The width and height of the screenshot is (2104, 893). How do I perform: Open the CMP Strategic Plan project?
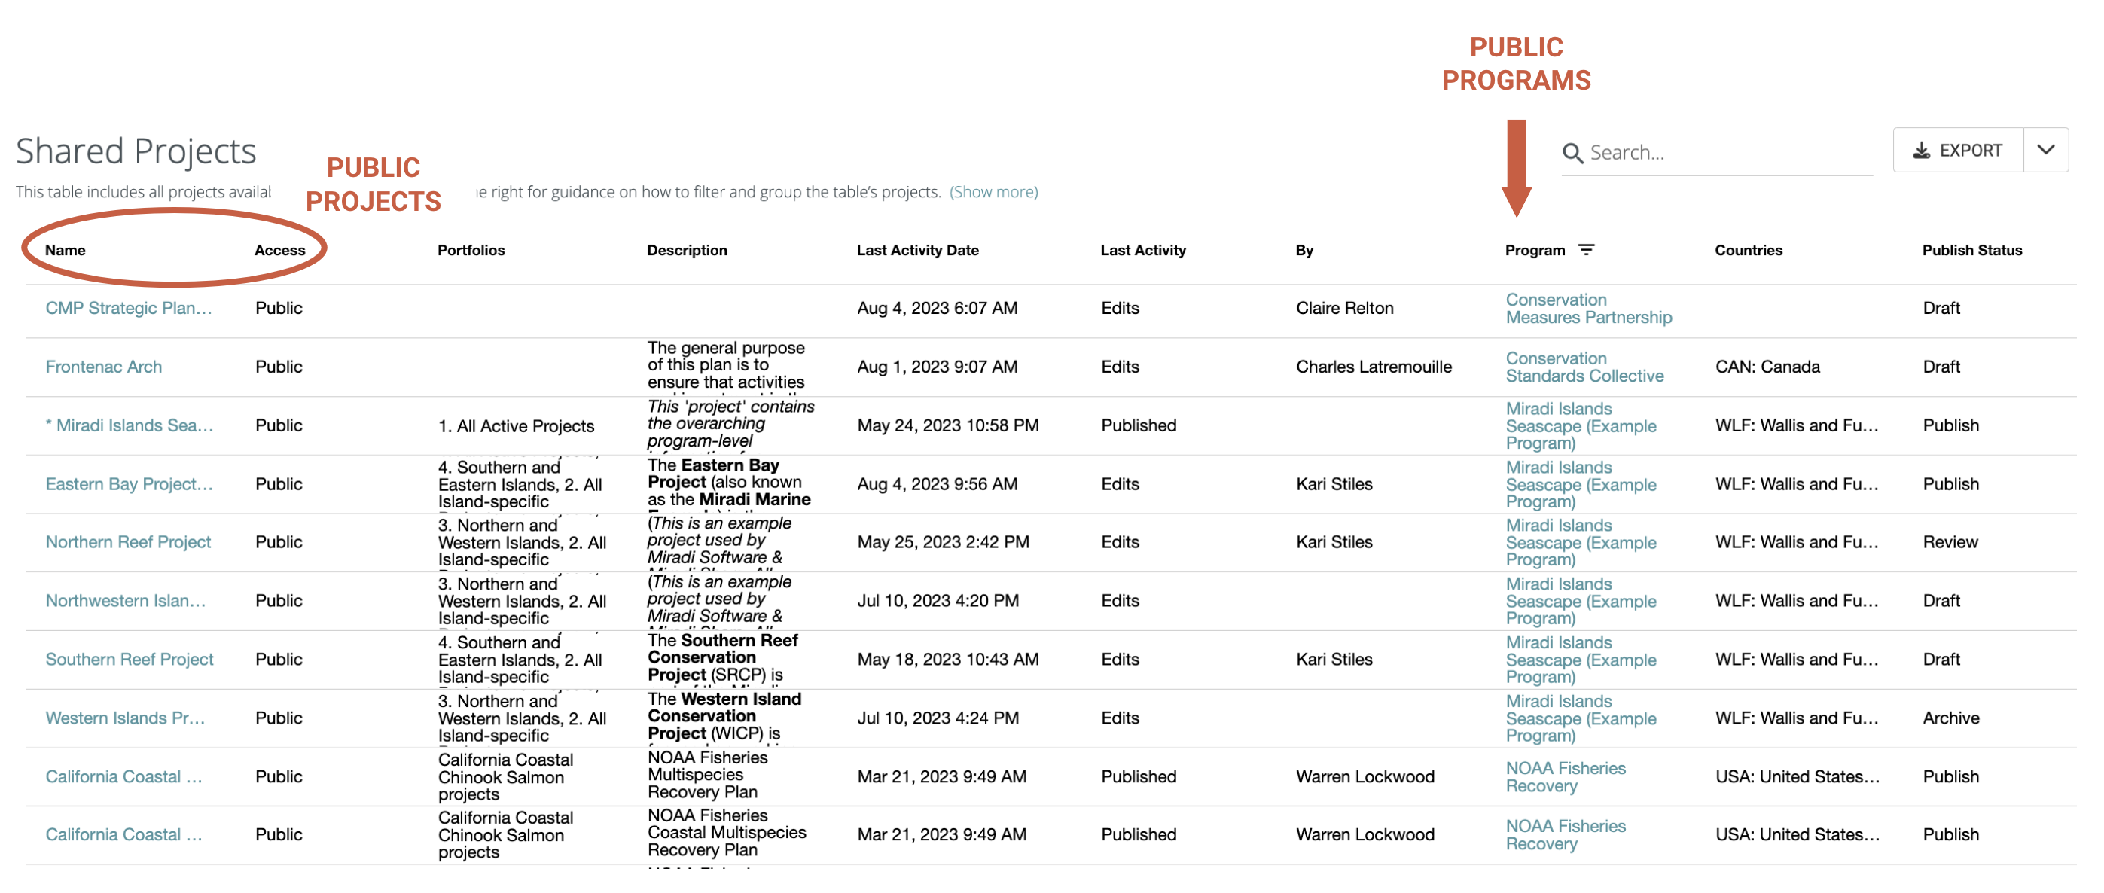tap(128, 308)
